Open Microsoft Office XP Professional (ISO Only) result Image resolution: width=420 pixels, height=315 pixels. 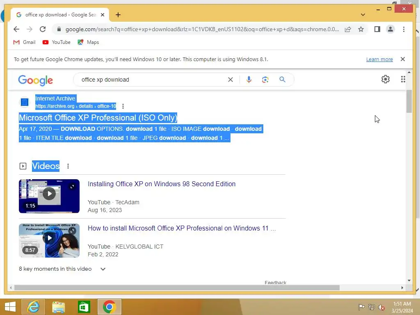[98, 118]
